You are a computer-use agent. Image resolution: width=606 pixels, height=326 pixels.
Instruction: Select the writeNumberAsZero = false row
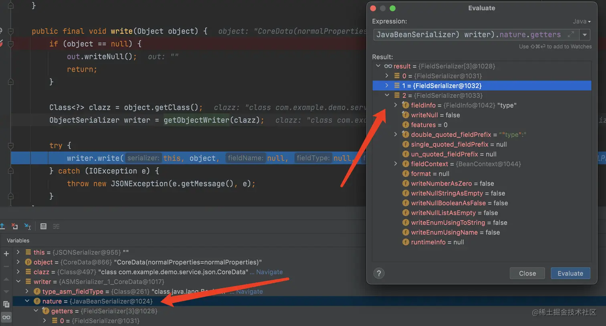482,183
